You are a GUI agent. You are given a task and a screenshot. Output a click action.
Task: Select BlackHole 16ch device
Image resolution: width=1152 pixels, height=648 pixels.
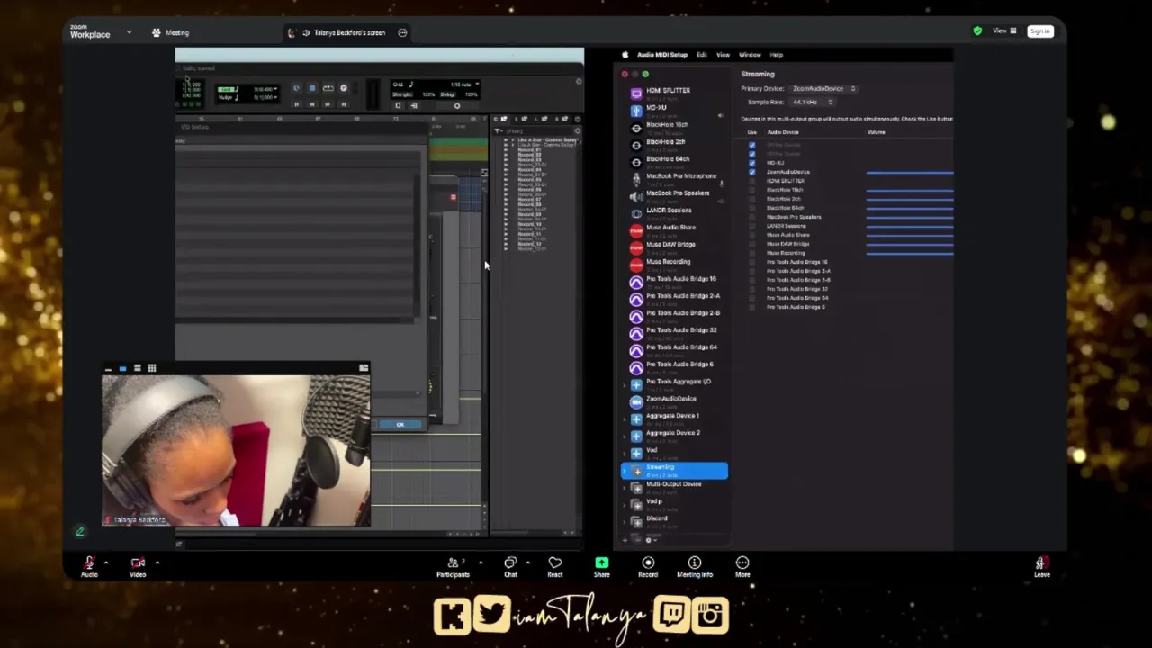click(673, 128)
